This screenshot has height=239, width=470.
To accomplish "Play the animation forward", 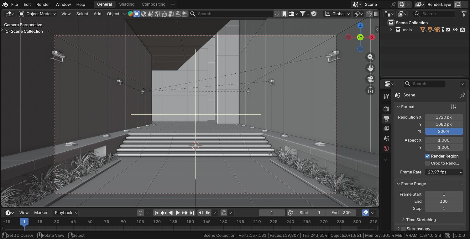I will [178, 213].
